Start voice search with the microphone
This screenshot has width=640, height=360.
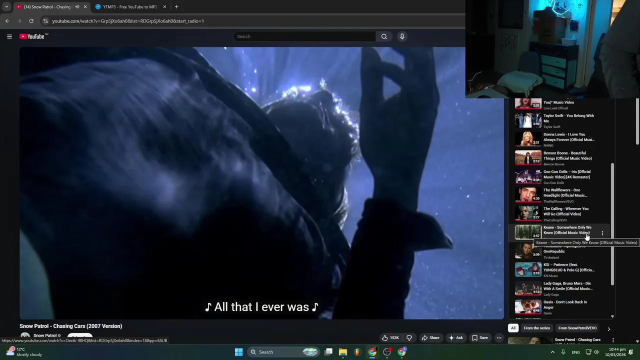[402, 36]
